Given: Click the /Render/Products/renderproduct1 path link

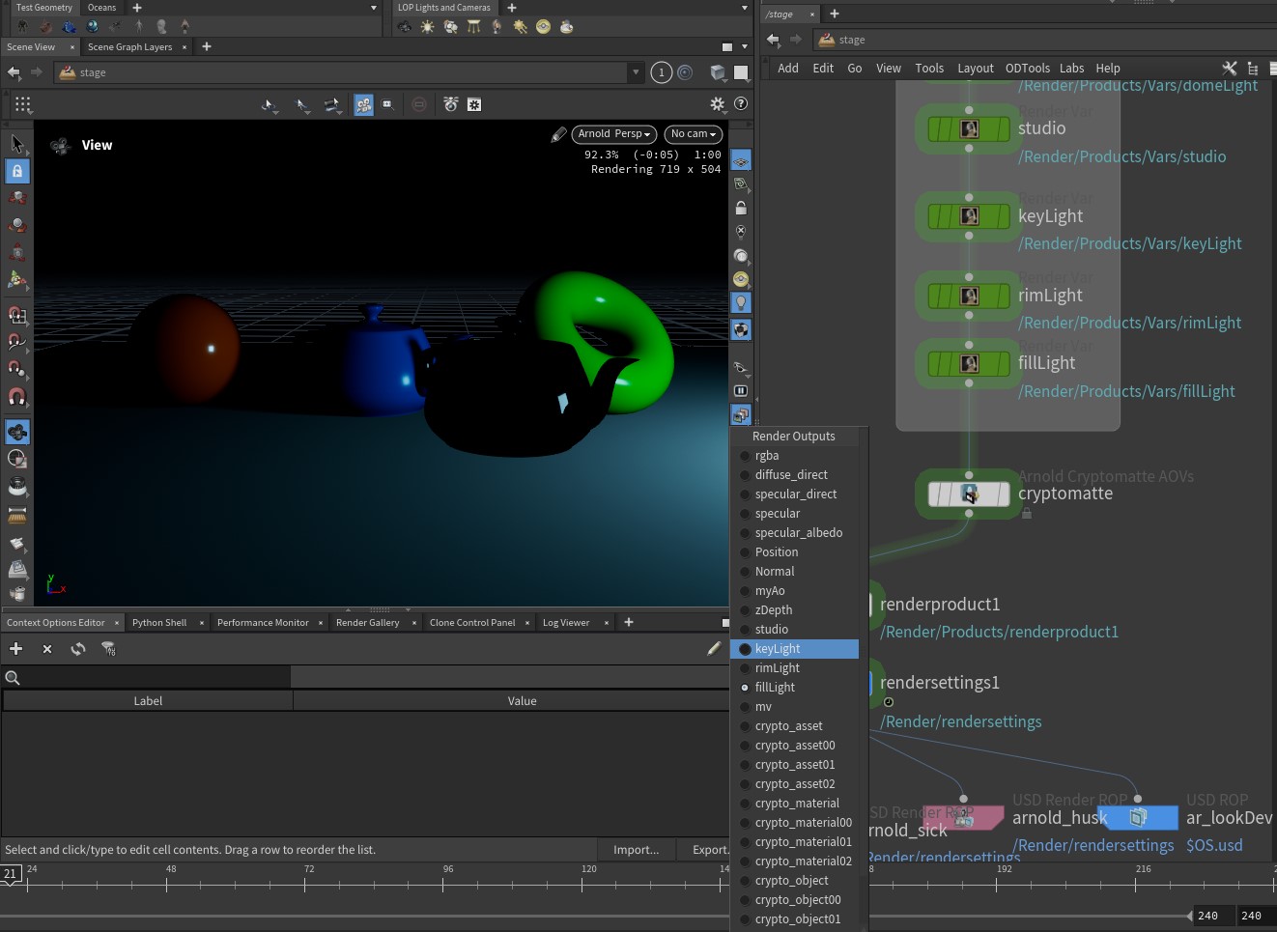Looking at the screenshot, I should (999, 632).
